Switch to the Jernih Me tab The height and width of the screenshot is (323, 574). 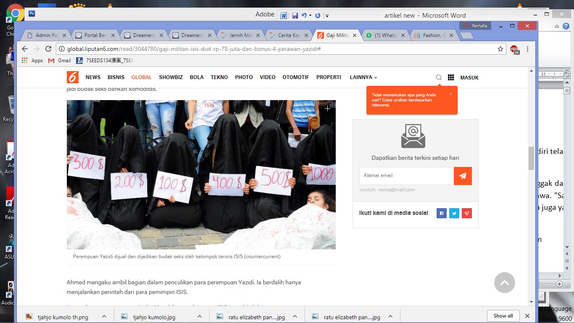(x=240, y=35)
